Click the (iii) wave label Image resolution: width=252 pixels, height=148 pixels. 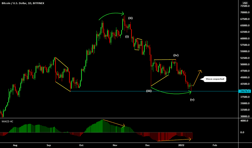tap(149, 91)
